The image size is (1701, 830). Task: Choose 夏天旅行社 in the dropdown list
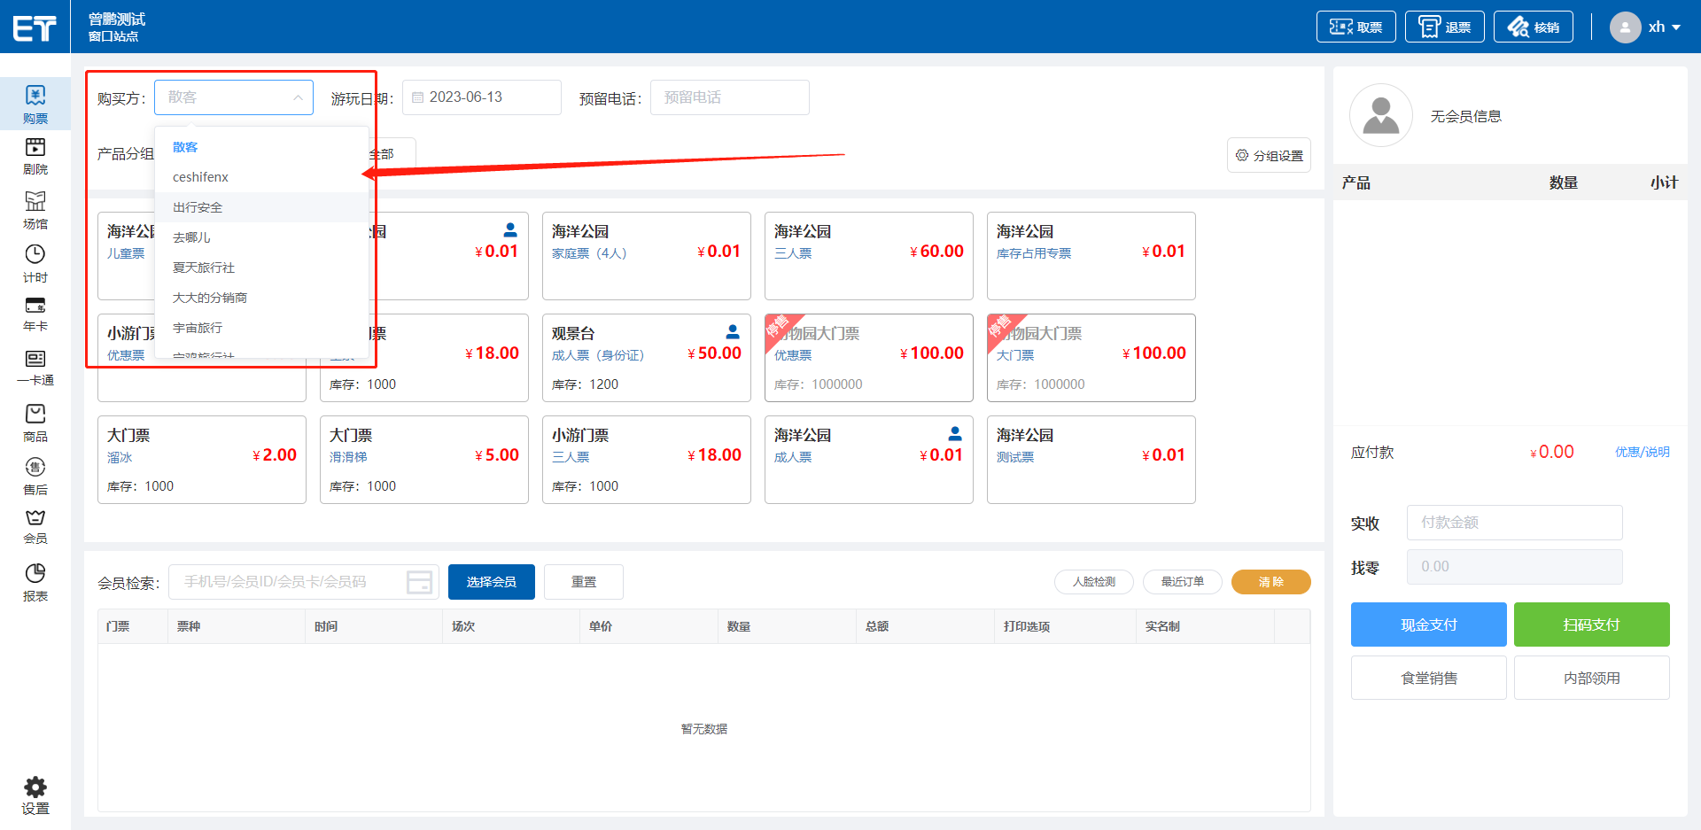click(x=204, y=268)
